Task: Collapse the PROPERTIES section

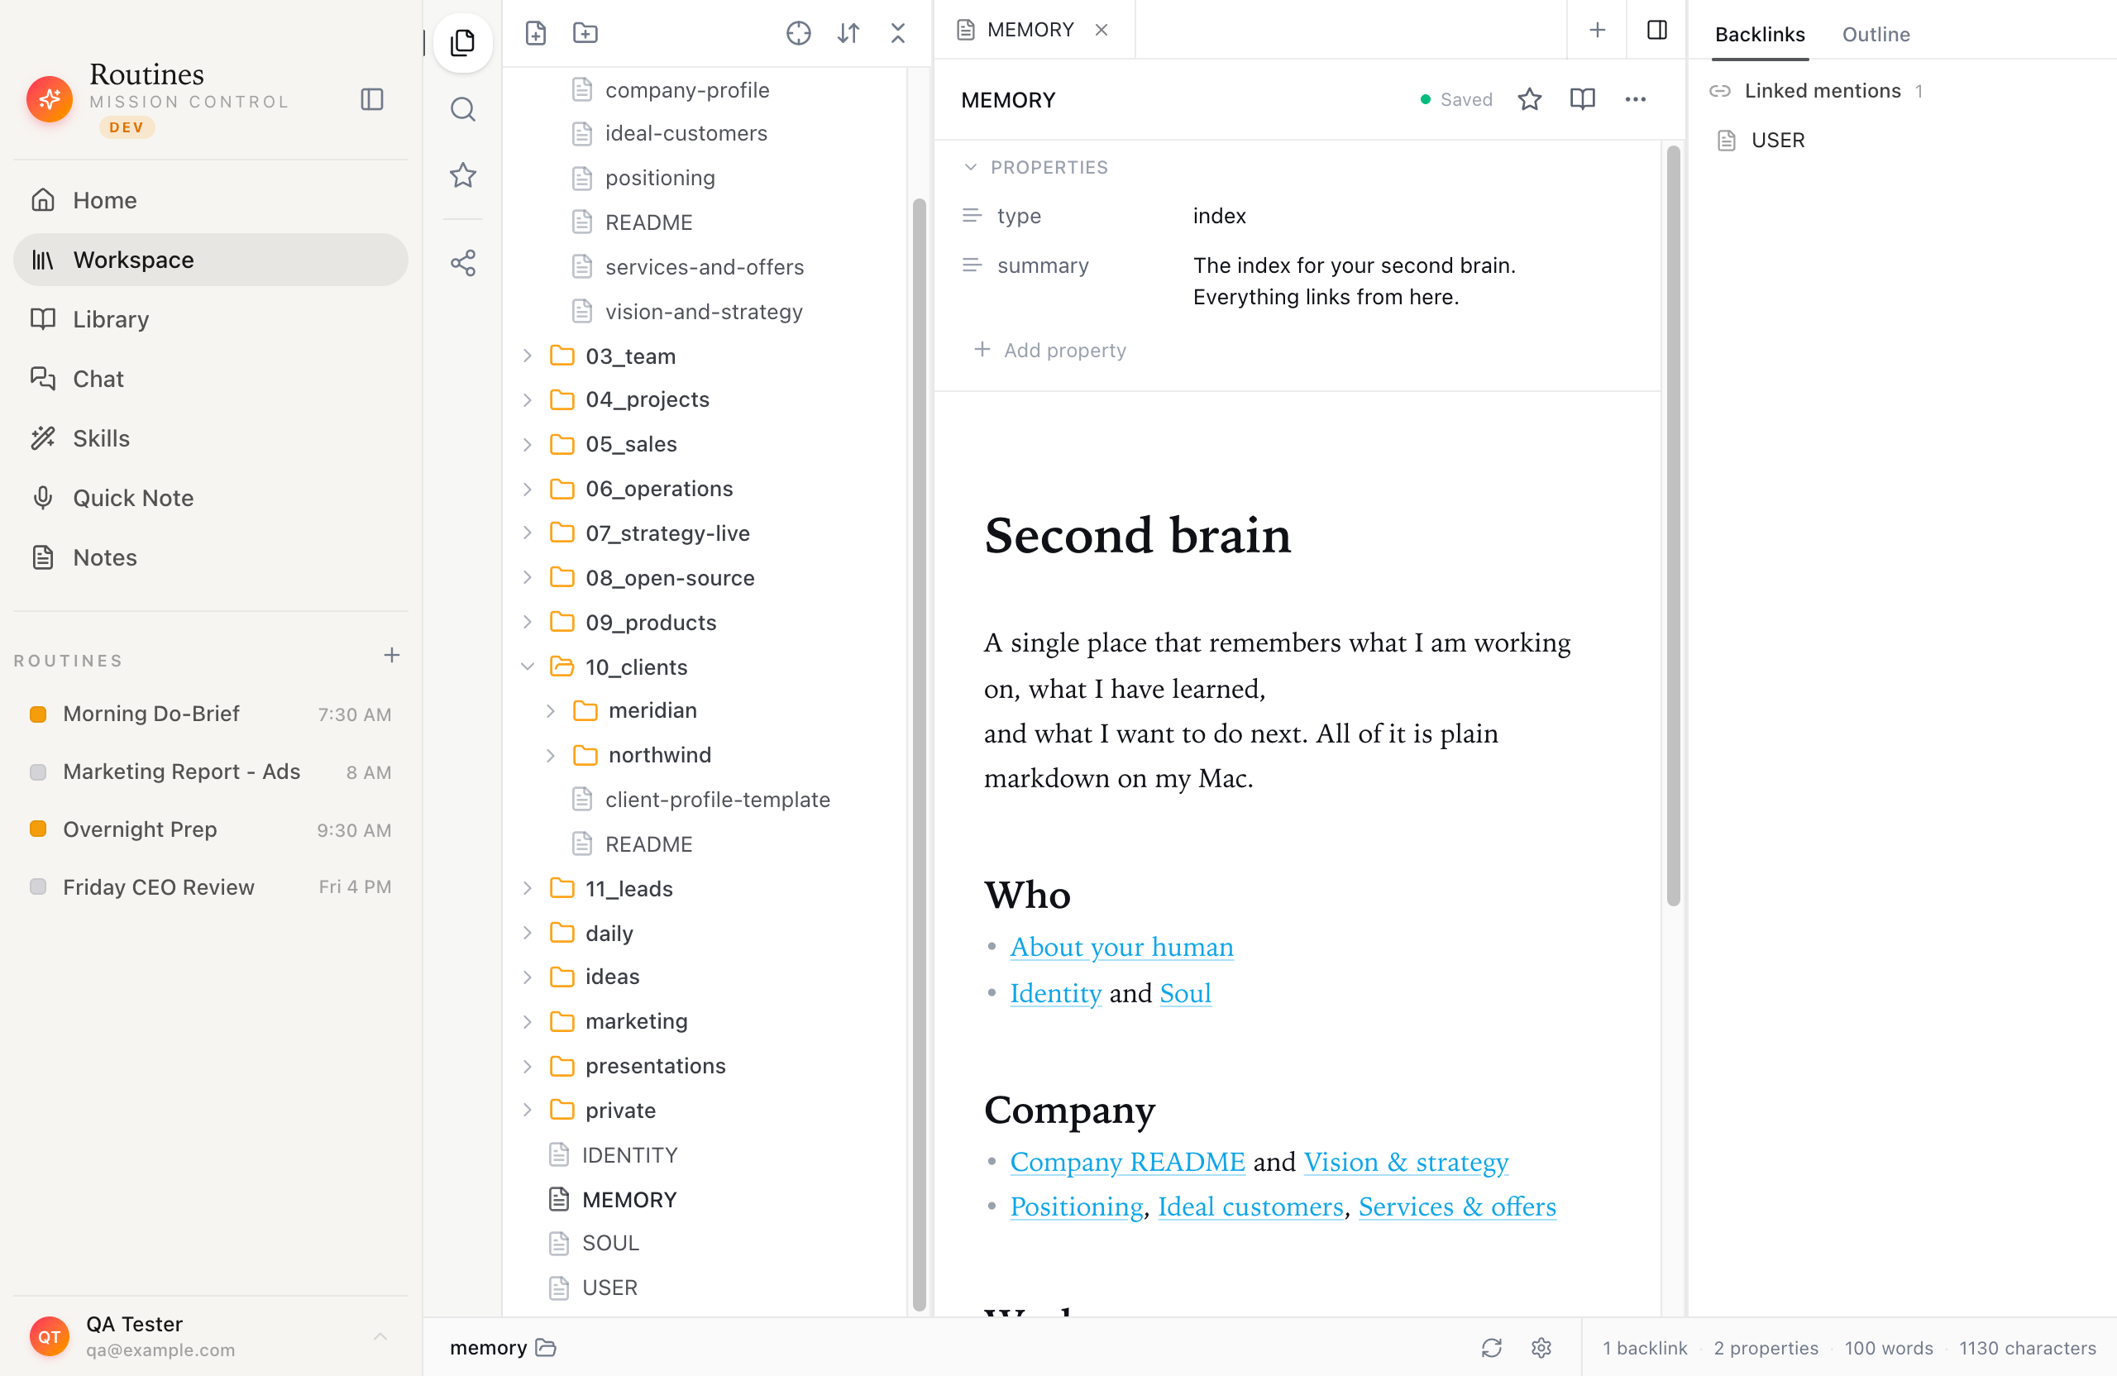Action: pos(971,167)
